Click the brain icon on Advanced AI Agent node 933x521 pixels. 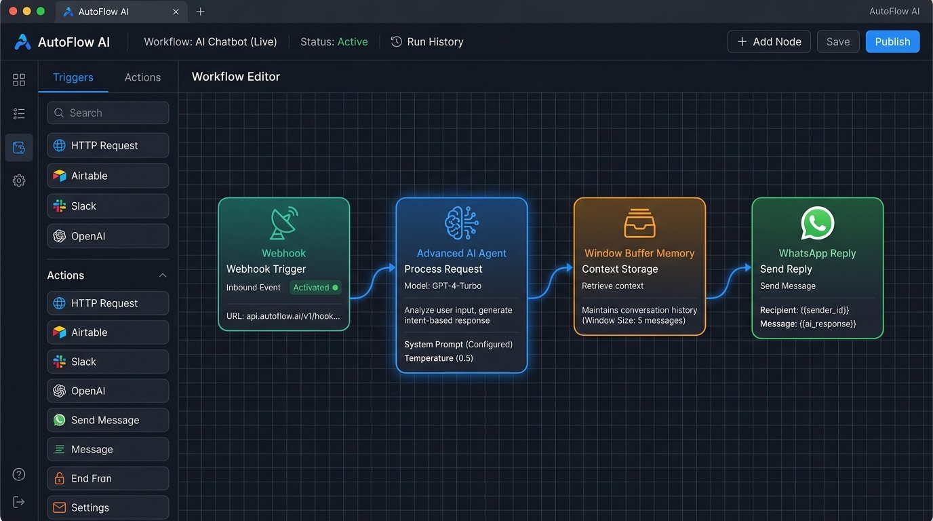pyautogui.click(x=462, y=224)
